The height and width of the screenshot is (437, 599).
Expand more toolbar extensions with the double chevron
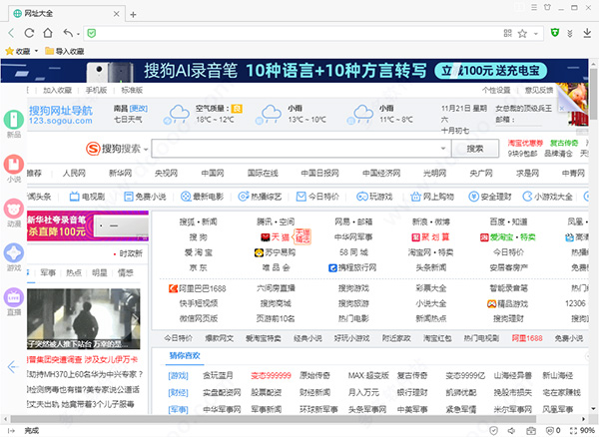click(x=570, y=34)
